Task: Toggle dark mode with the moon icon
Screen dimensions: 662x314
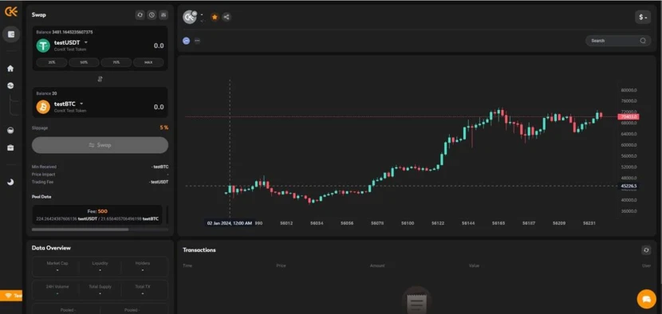Action: click(x=10, y=182)
